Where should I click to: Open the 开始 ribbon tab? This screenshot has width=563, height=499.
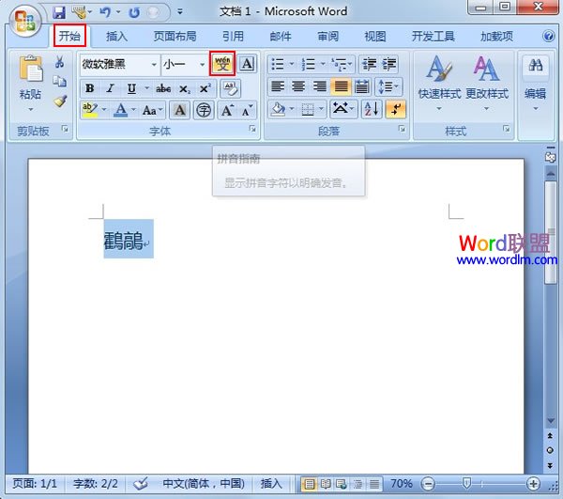click(x=69, y=36)
